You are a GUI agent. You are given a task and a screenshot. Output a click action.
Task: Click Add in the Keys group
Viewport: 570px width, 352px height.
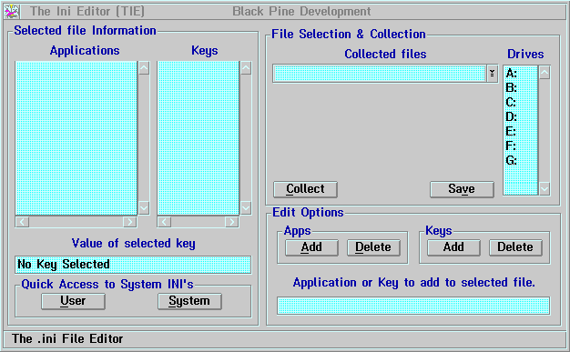click(x=453, y=247)
